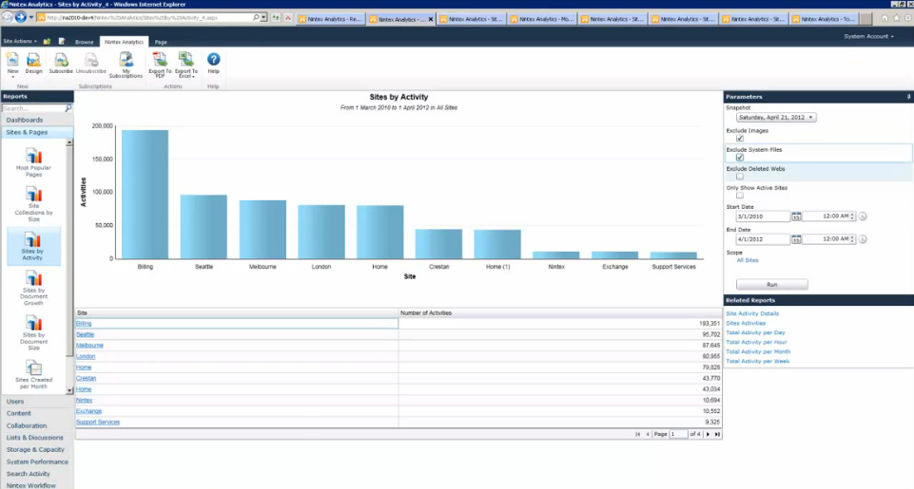This screenshot has height=489, width=914.
Task: Go to last page of results
Action: point(717,434)
